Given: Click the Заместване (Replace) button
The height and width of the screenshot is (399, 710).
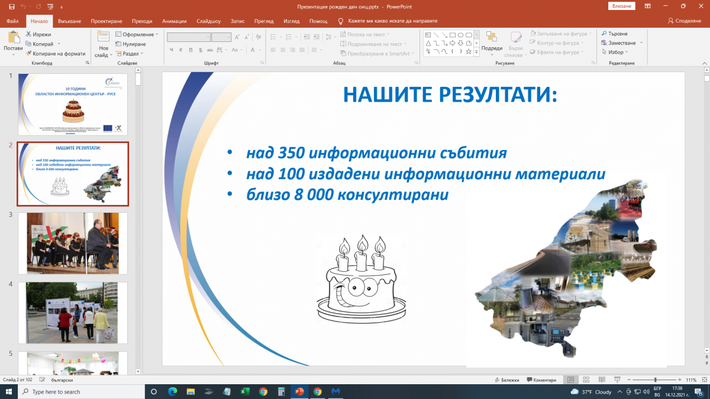Looking at the screenshot, I should 618,43.
